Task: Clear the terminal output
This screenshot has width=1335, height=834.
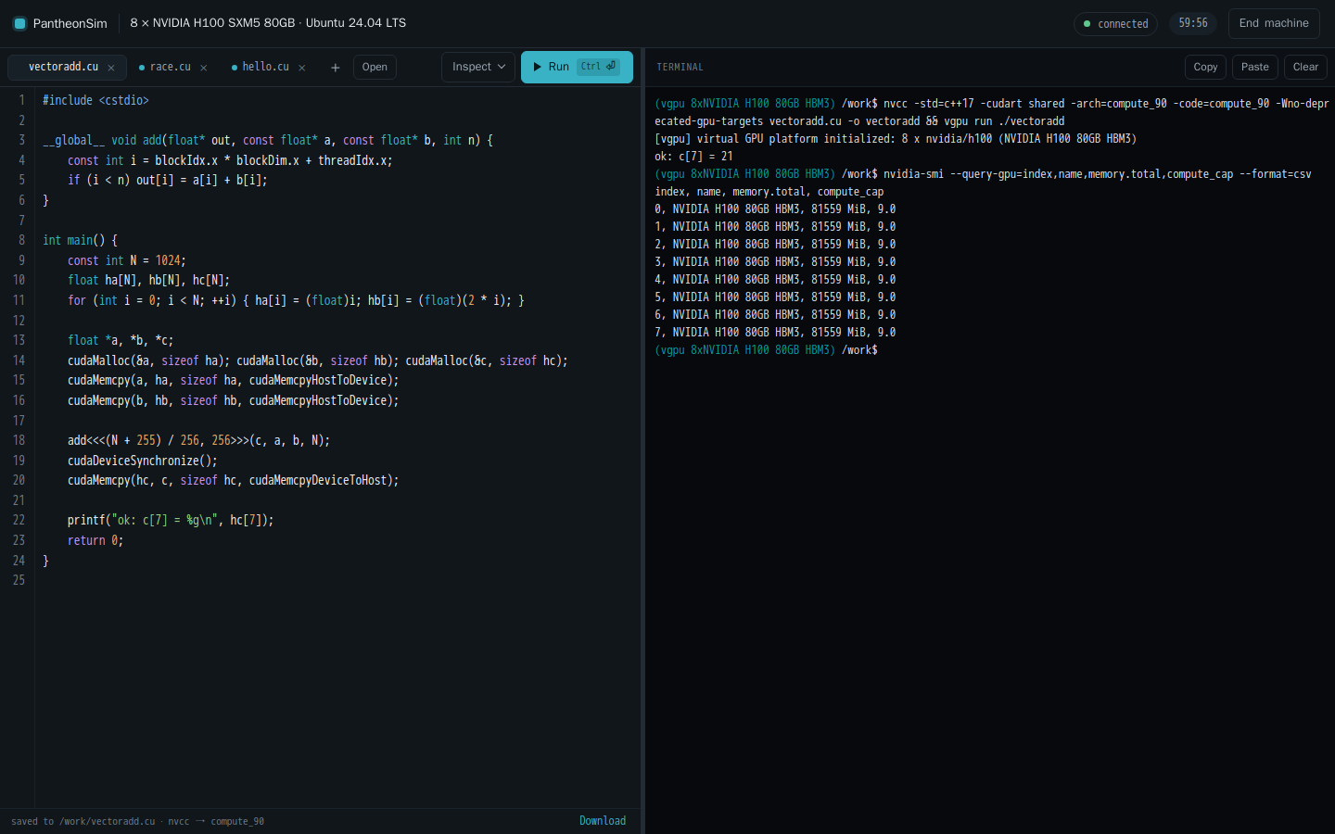Action: coord(1305,67)
